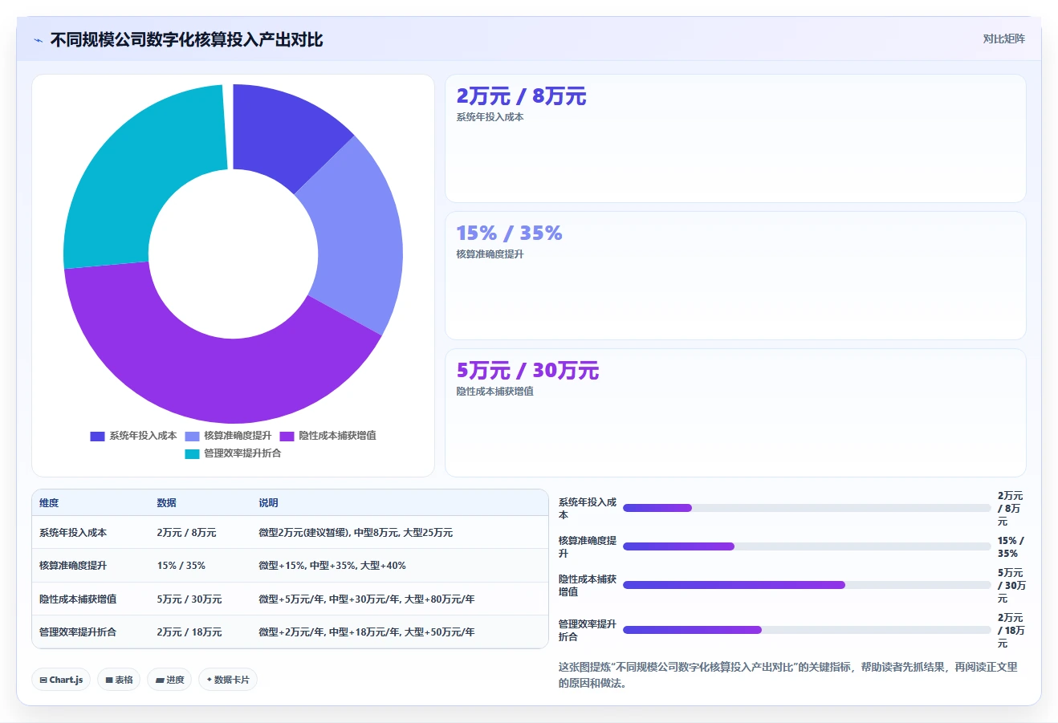Click the 说明 column header
Viewport: 1058px width, 723px height.
click(268, 503)
